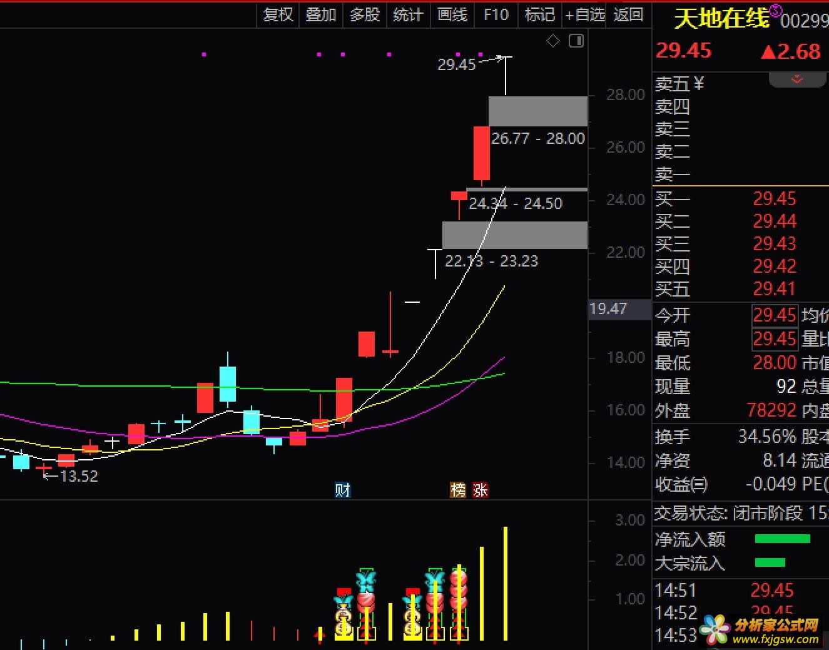Click the 卖一 ask row label

click(672, 174)
